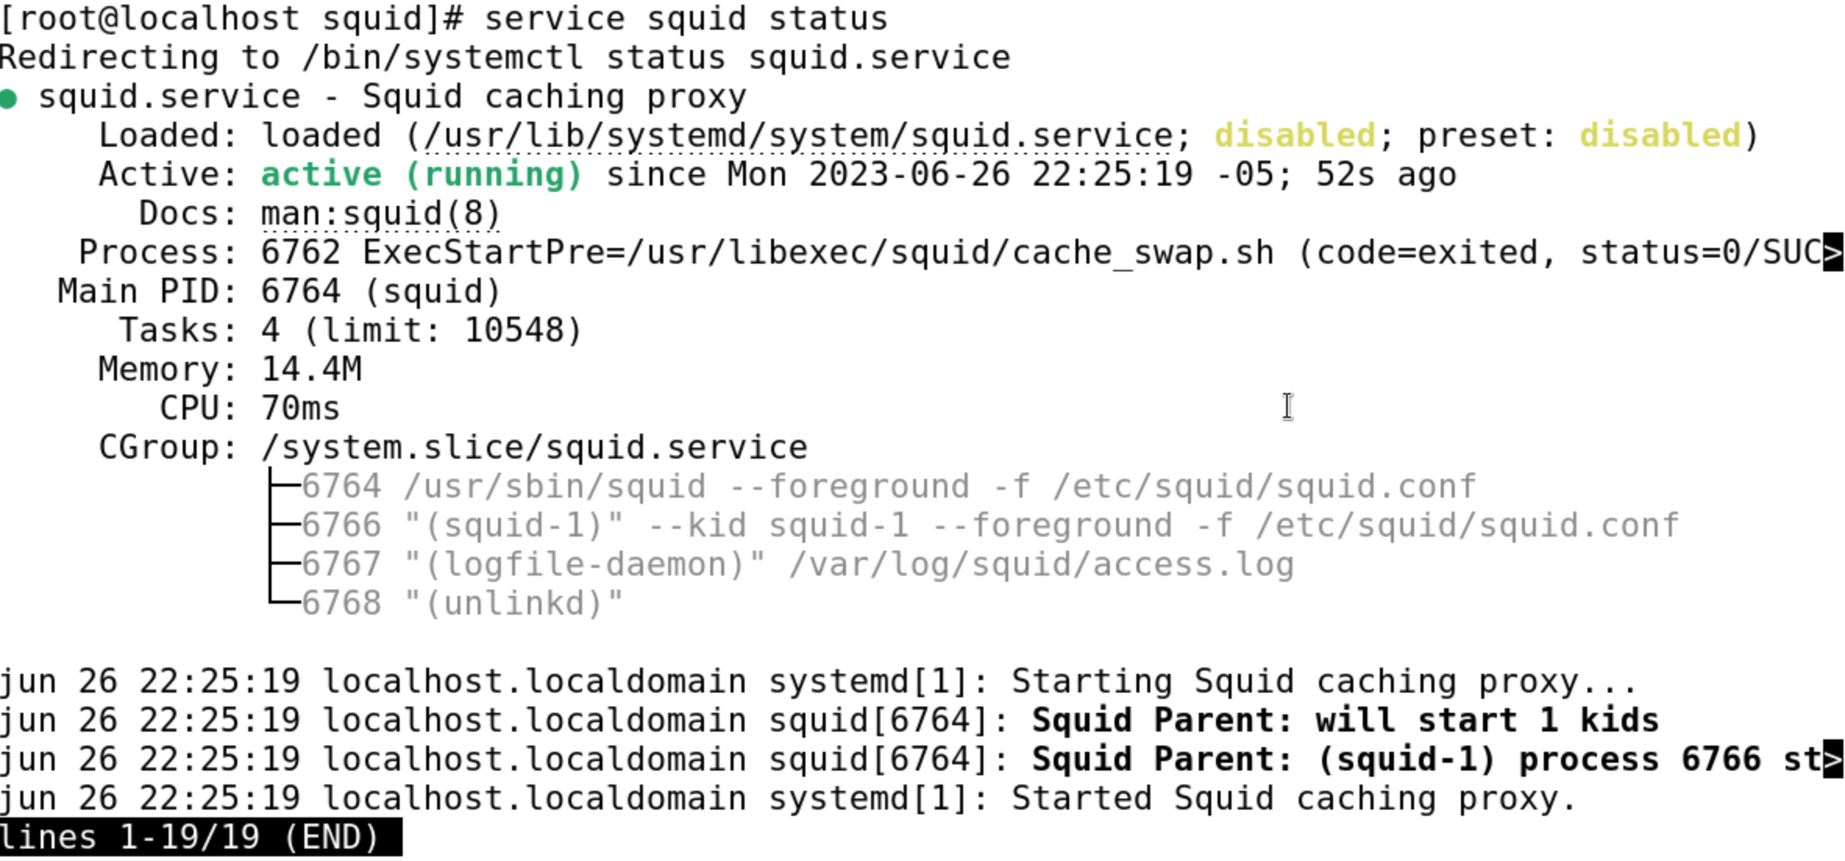Click the truncation marker ending the Process line

click(1833, 253)
